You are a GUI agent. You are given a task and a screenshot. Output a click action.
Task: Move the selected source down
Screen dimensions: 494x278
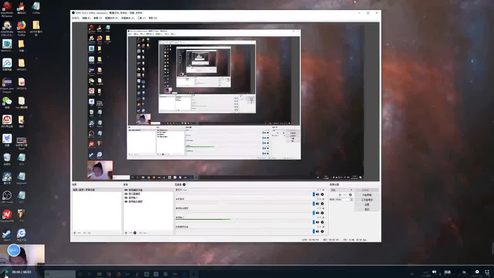pos(145,233)
